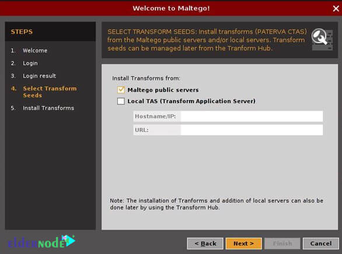Select the Install Transforms step

tap(48, 108)
